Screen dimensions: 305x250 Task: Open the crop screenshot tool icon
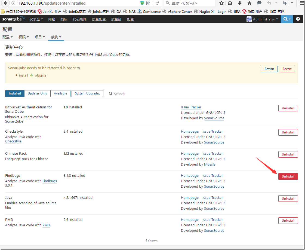pos(285,3)
